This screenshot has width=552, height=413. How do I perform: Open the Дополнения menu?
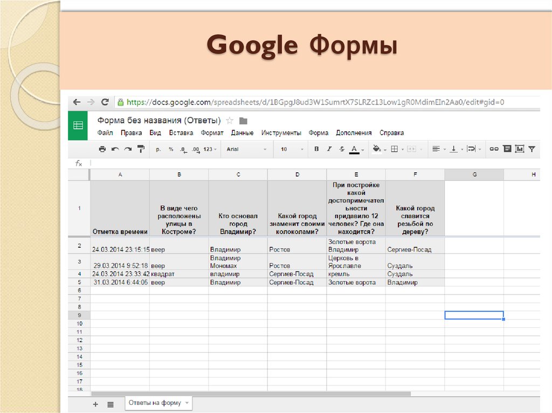click(354, 133)
